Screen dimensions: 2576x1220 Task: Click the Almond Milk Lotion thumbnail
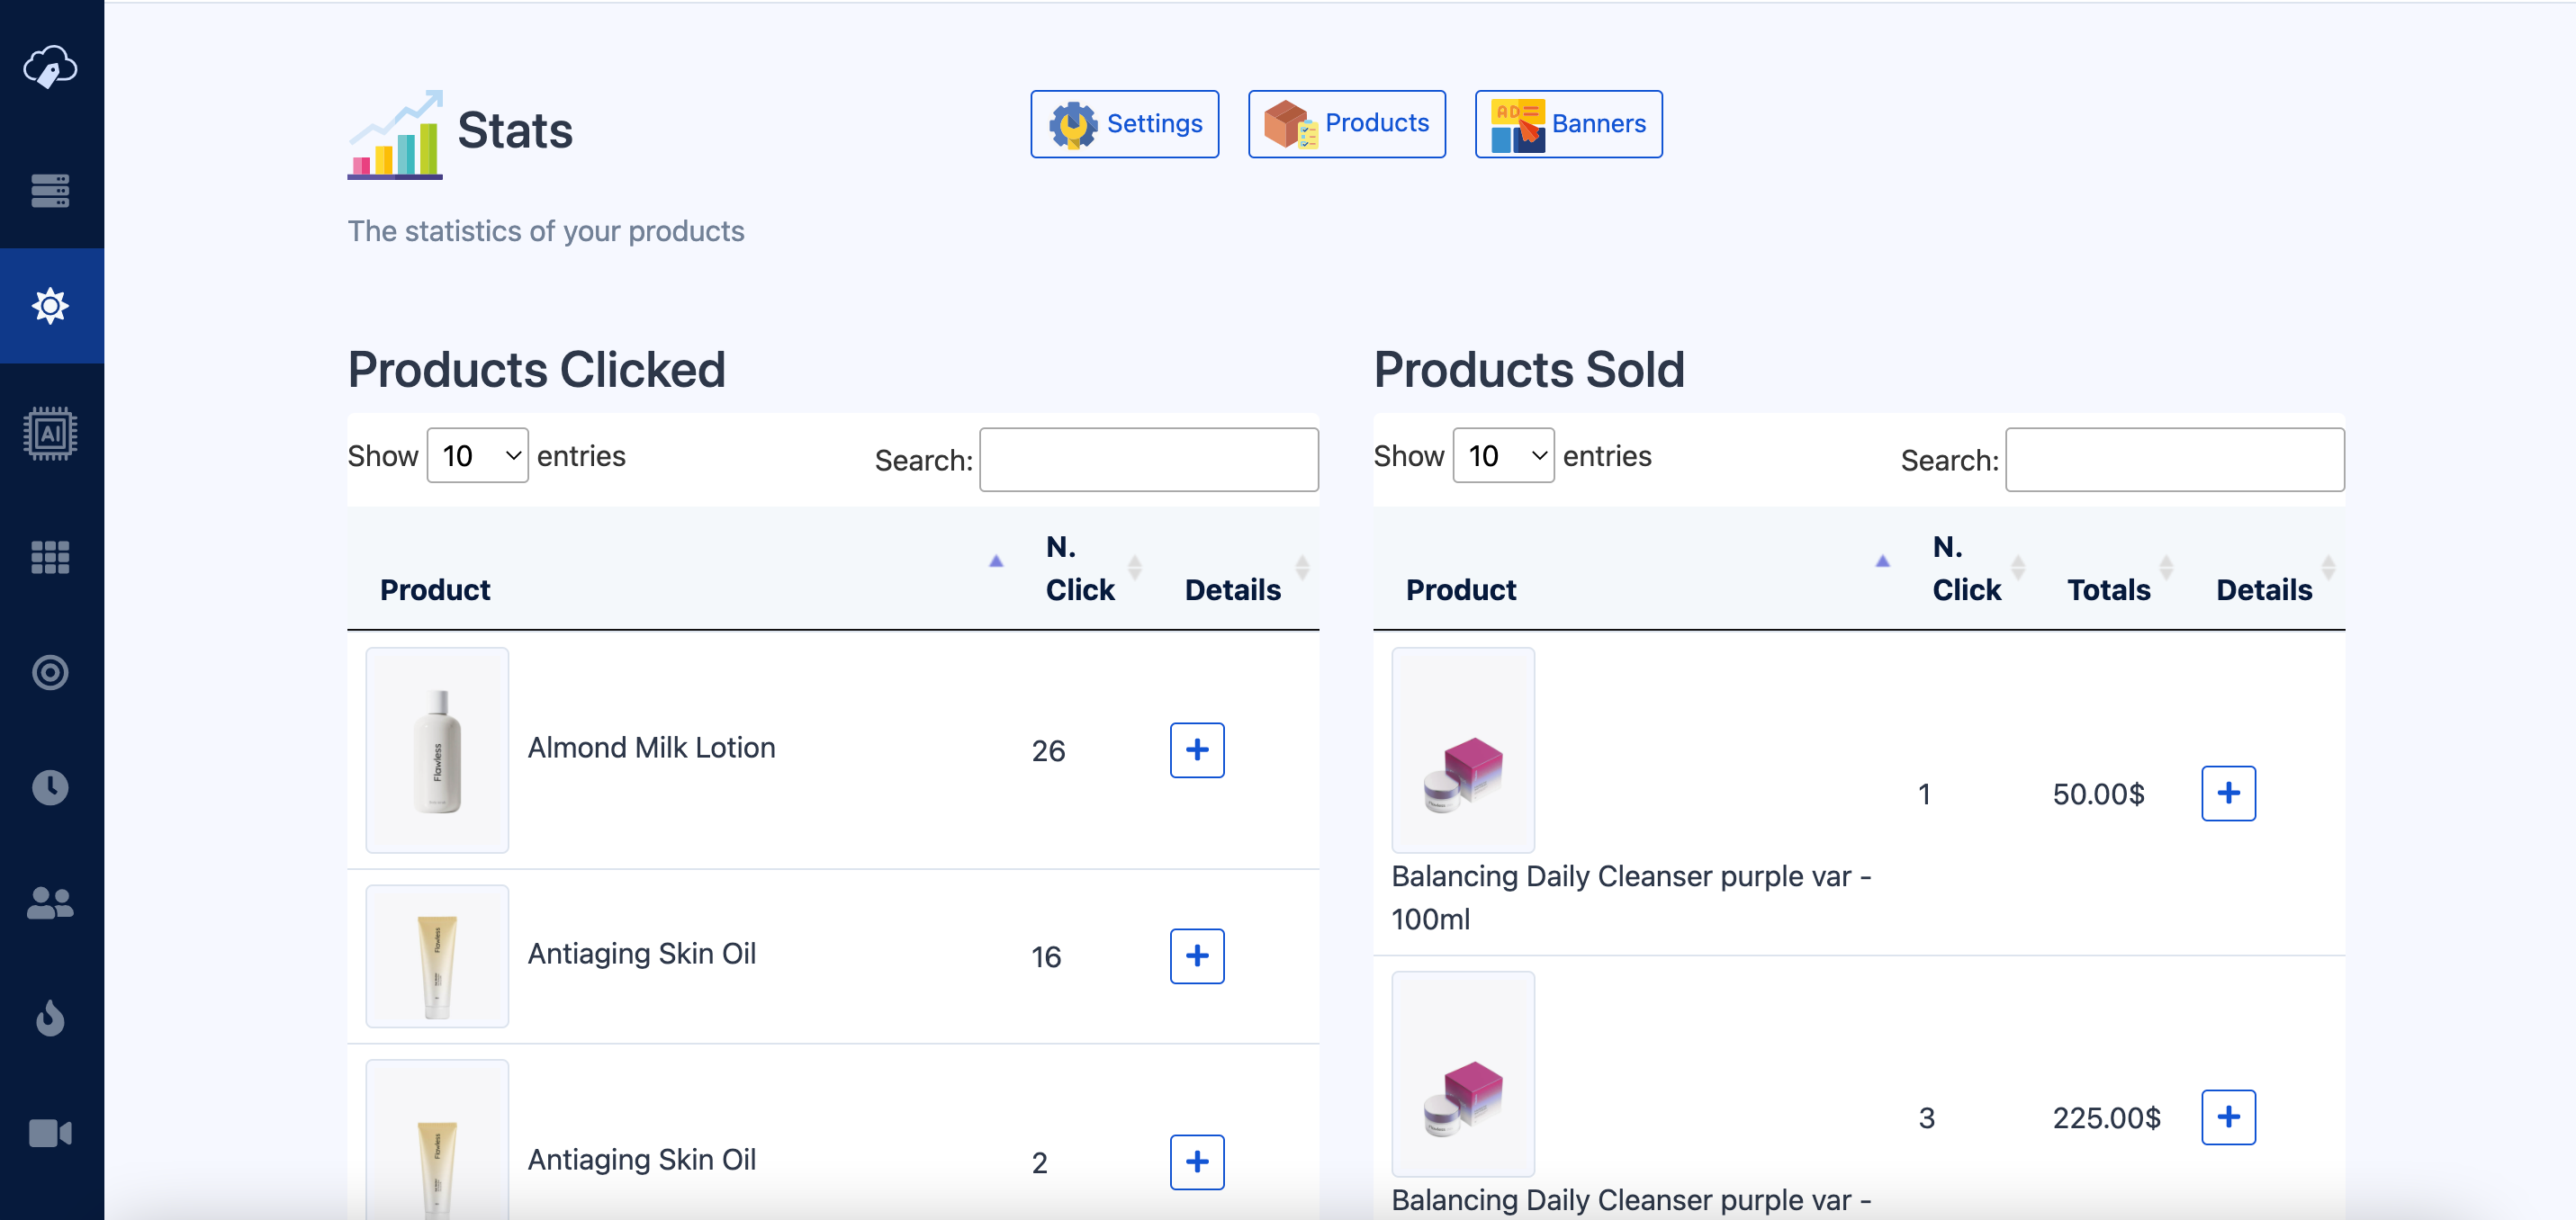[437, 750]
